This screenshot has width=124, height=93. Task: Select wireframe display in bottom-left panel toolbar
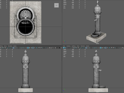26,48
